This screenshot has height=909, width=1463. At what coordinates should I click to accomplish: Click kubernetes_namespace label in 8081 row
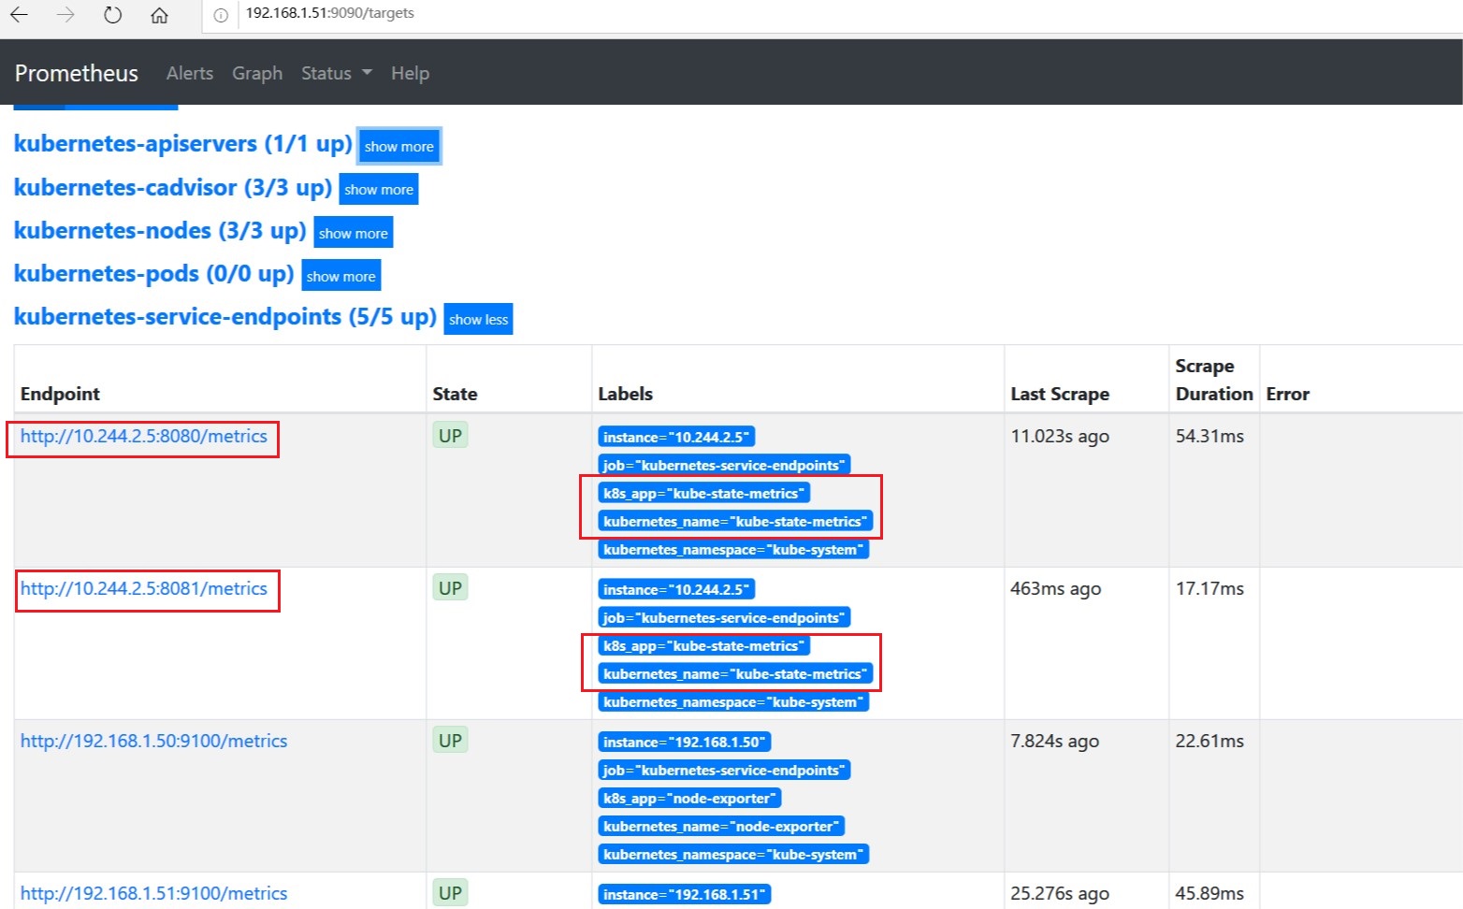pyautogui.click(x=733, y=701)
